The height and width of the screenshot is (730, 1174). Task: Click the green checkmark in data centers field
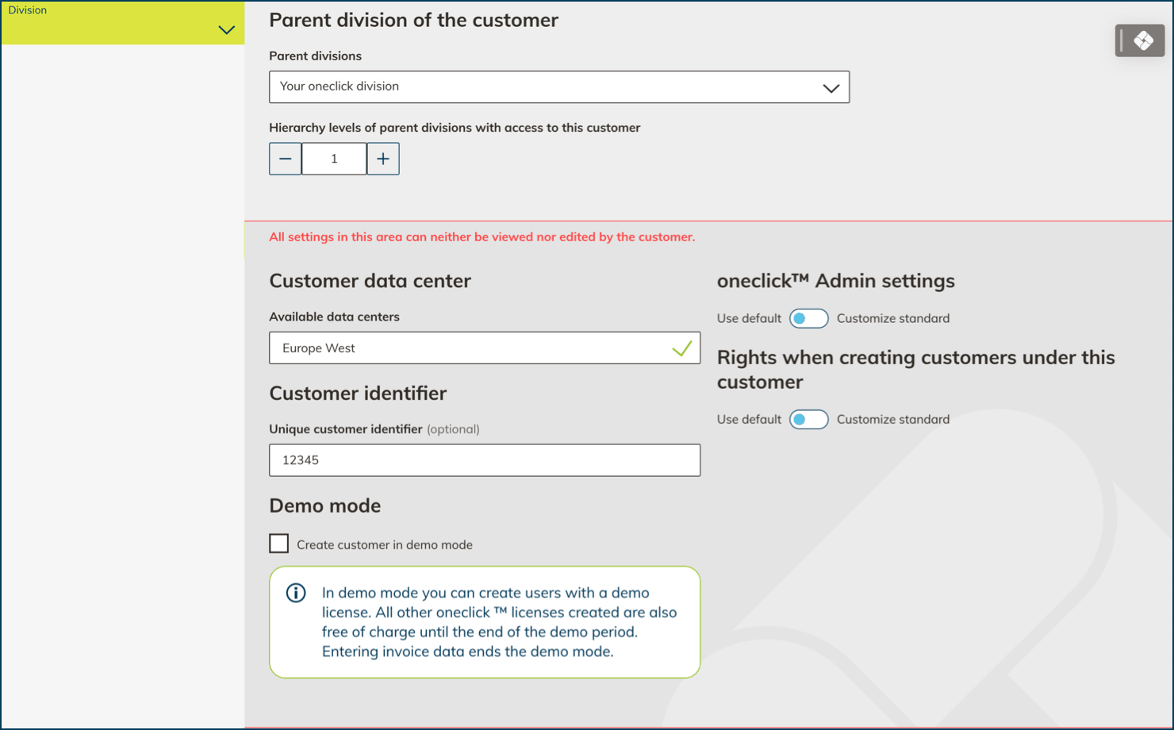[681, 348]
